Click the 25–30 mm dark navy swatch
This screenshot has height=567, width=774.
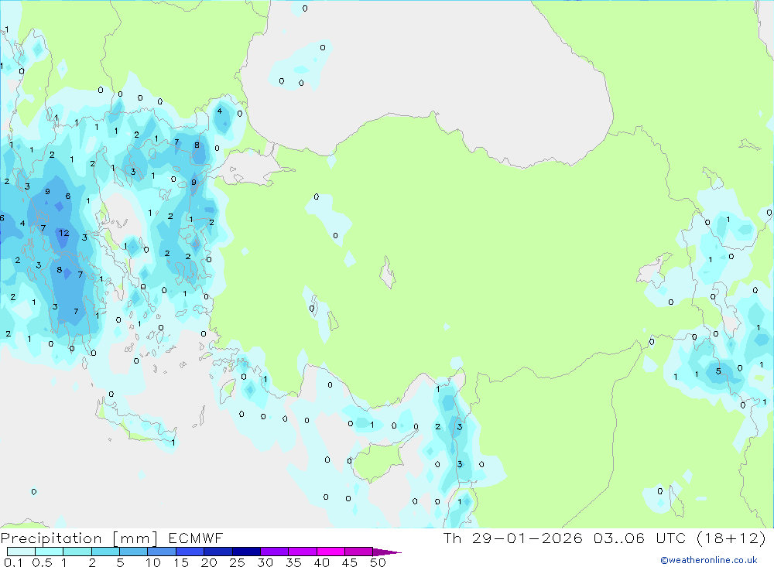pos(246,552)
